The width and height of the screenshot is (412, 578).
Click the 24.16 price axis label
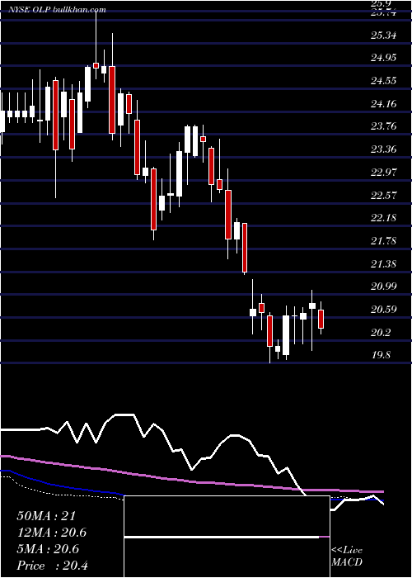tap(384, 104)
